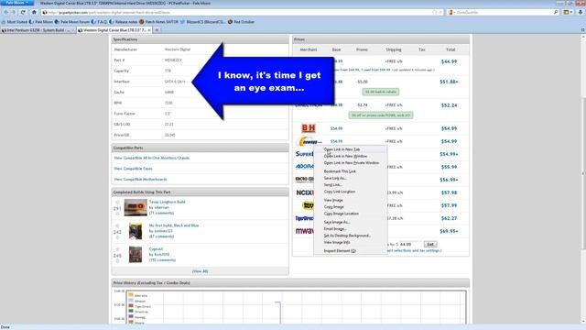586x330 pixels.
Task: Click in the DuckDuckGo search box
Action: (x=503, y=12)
